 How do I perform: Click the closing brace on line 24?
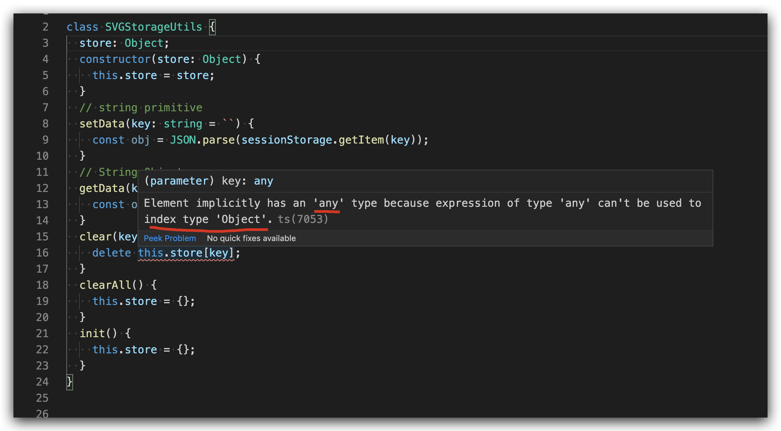(x=69, y=382)
